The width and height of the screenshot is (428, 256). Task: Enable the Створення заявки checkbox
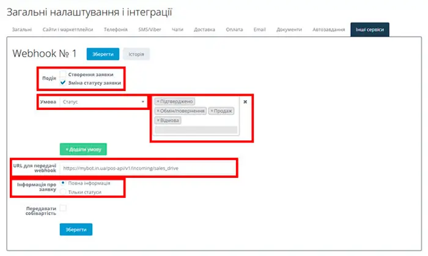(63, 75)
